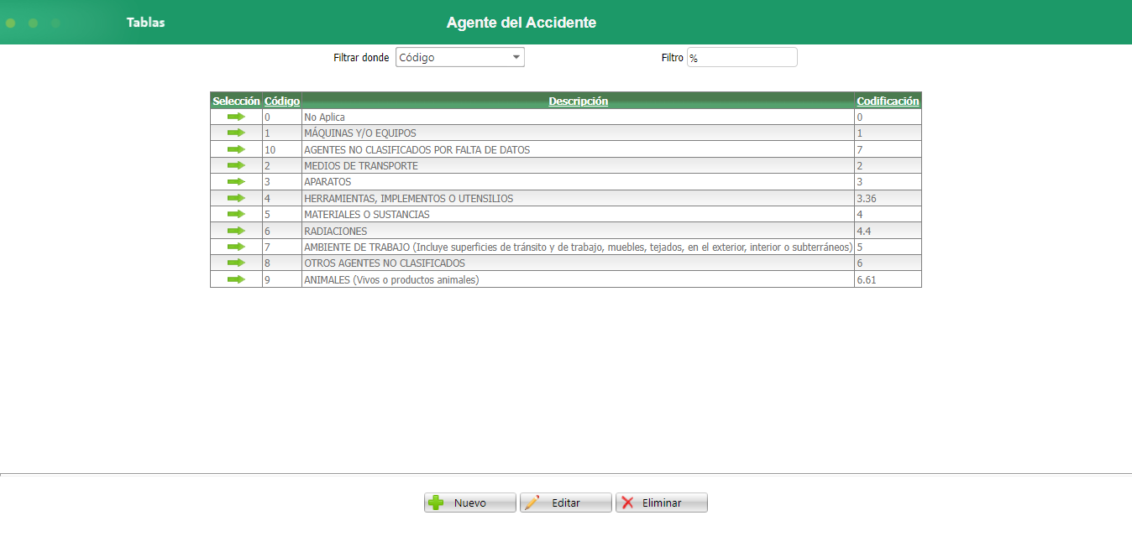Click the green plus icon on Nuevo button
Image resolution: width=1132 pixels, height=552 pixels.
pos(436,502)
